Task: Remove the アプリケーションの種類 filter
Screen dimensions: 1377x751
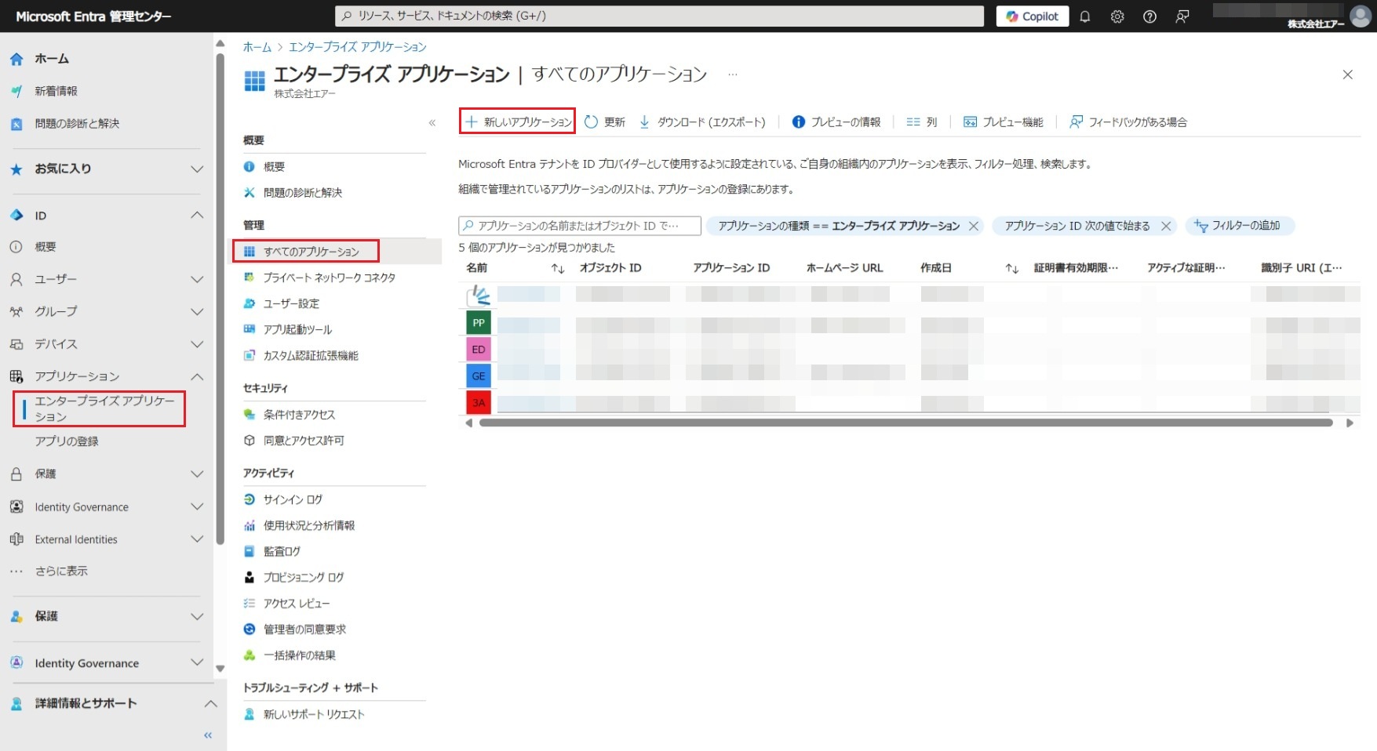Action: point(974,227)
